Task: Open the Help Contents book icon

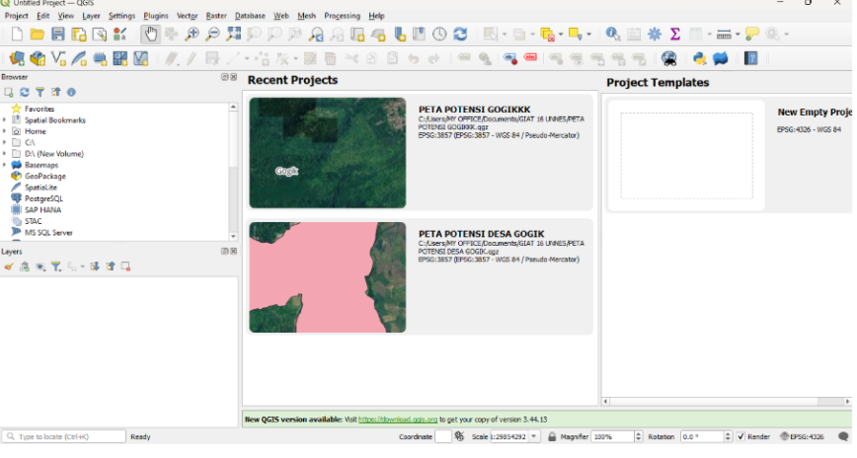Action: [751, 58]
